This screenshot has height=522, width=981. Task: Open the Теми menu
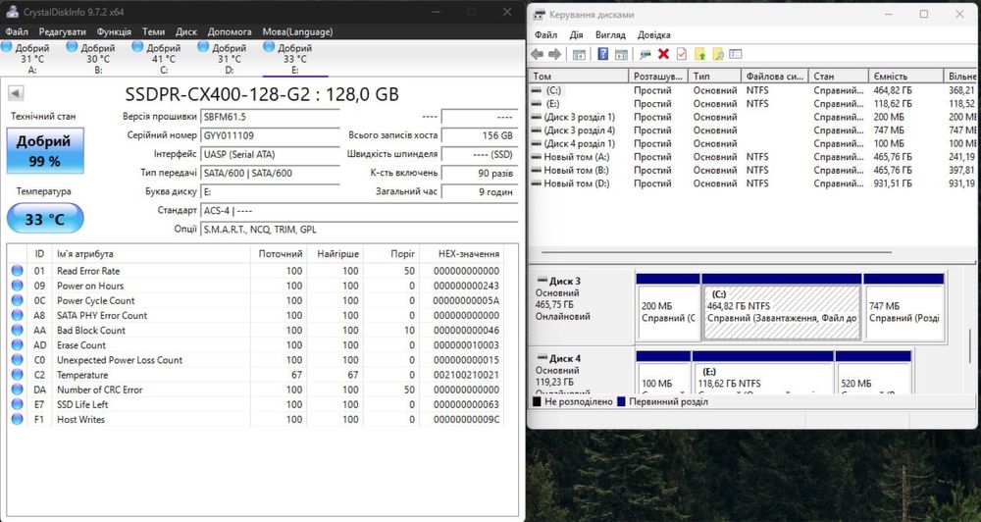(153, 32)
